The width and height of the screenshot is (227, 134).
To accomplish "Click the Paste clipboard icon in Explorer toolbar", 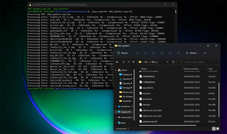I will click(153, 53).
